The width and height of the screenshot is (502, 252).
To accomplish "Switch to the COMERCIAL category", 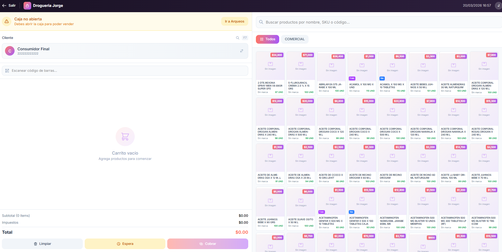I will [295, 39].
